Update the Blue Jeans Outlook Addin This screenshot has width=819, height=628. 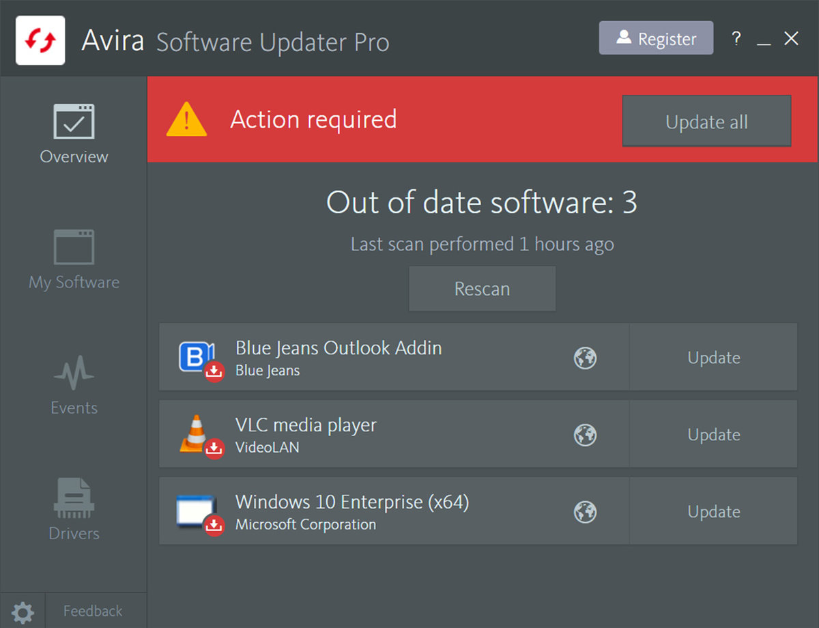pos(713,357)
